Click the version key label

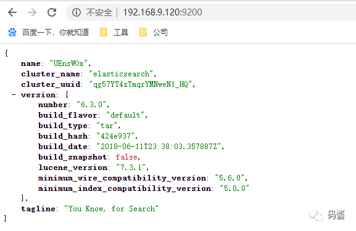pyautogui.click(x=38, y=95)
